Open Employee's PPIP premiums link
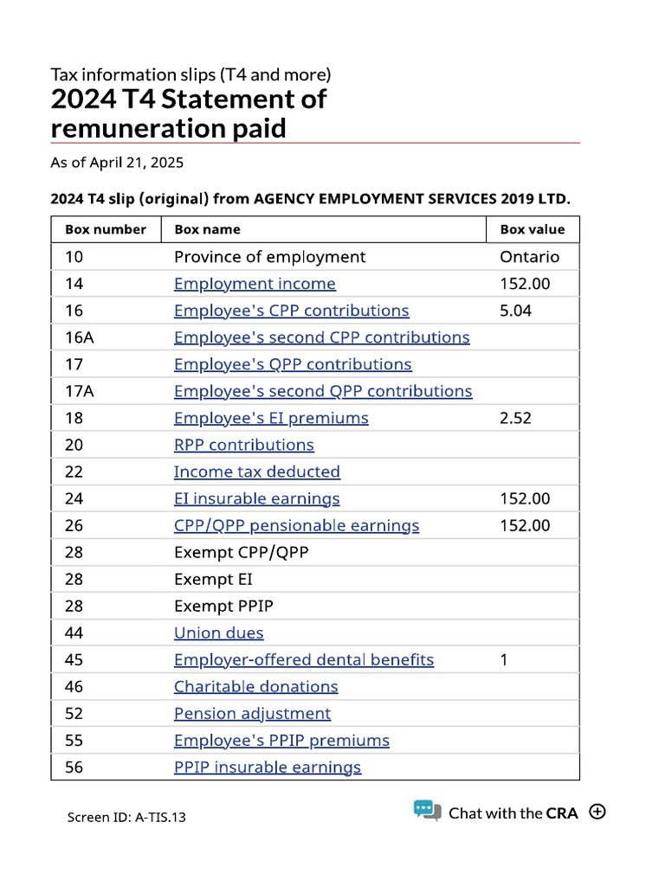665x886 pixels. (281, 740)
